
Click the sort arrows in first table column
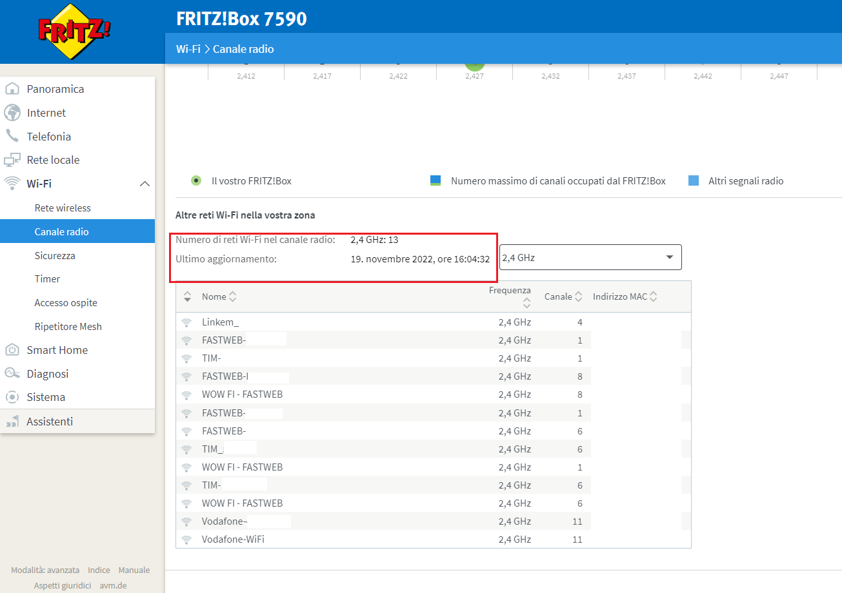pyautogui.click(x=187, y=297)
